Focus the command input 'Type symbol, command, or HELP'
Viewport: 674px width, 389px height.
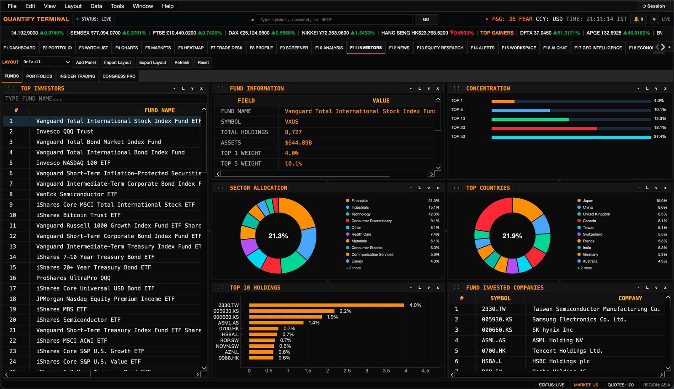point(334,19)
